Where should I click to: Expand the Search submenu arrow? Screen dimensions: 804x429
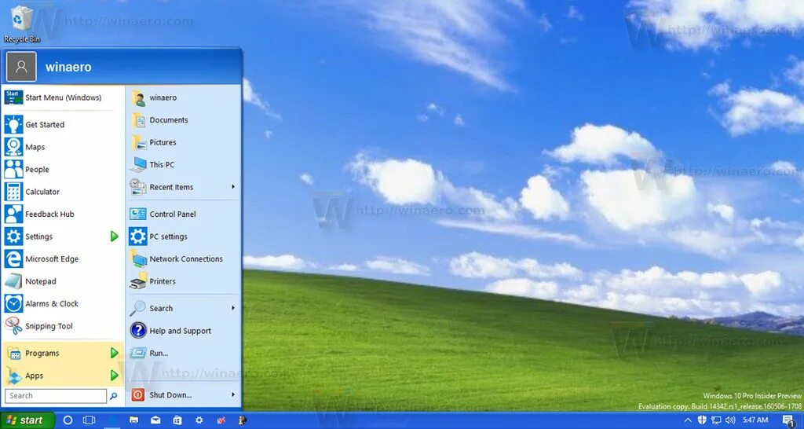233,308
